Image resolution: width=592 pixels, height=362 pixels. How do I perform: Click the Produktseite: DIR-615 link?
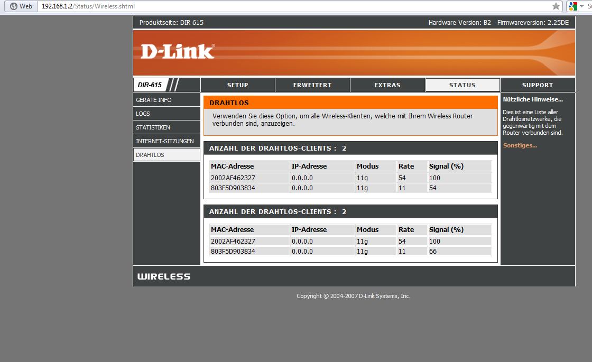(x=171, y=22)
